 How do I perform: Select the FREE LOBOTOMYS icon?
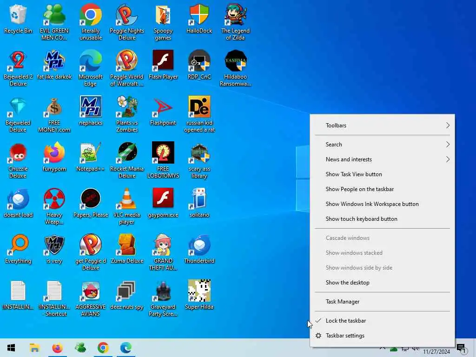[x=163, y=160]
